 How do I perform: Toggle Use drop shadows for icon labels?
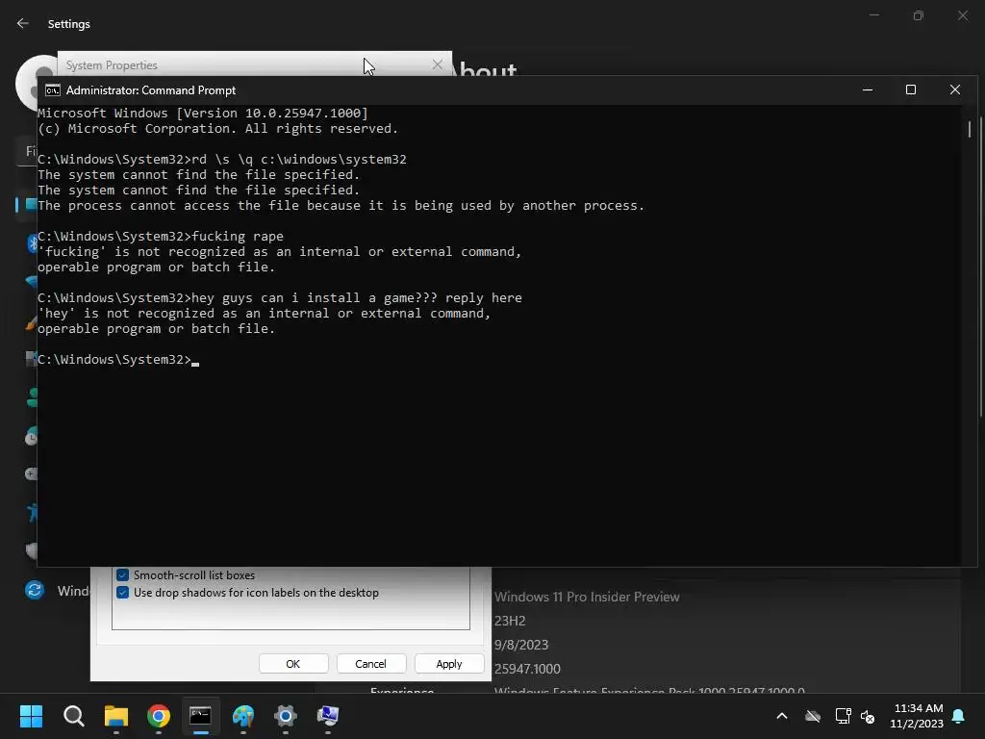tap(122, 593)
